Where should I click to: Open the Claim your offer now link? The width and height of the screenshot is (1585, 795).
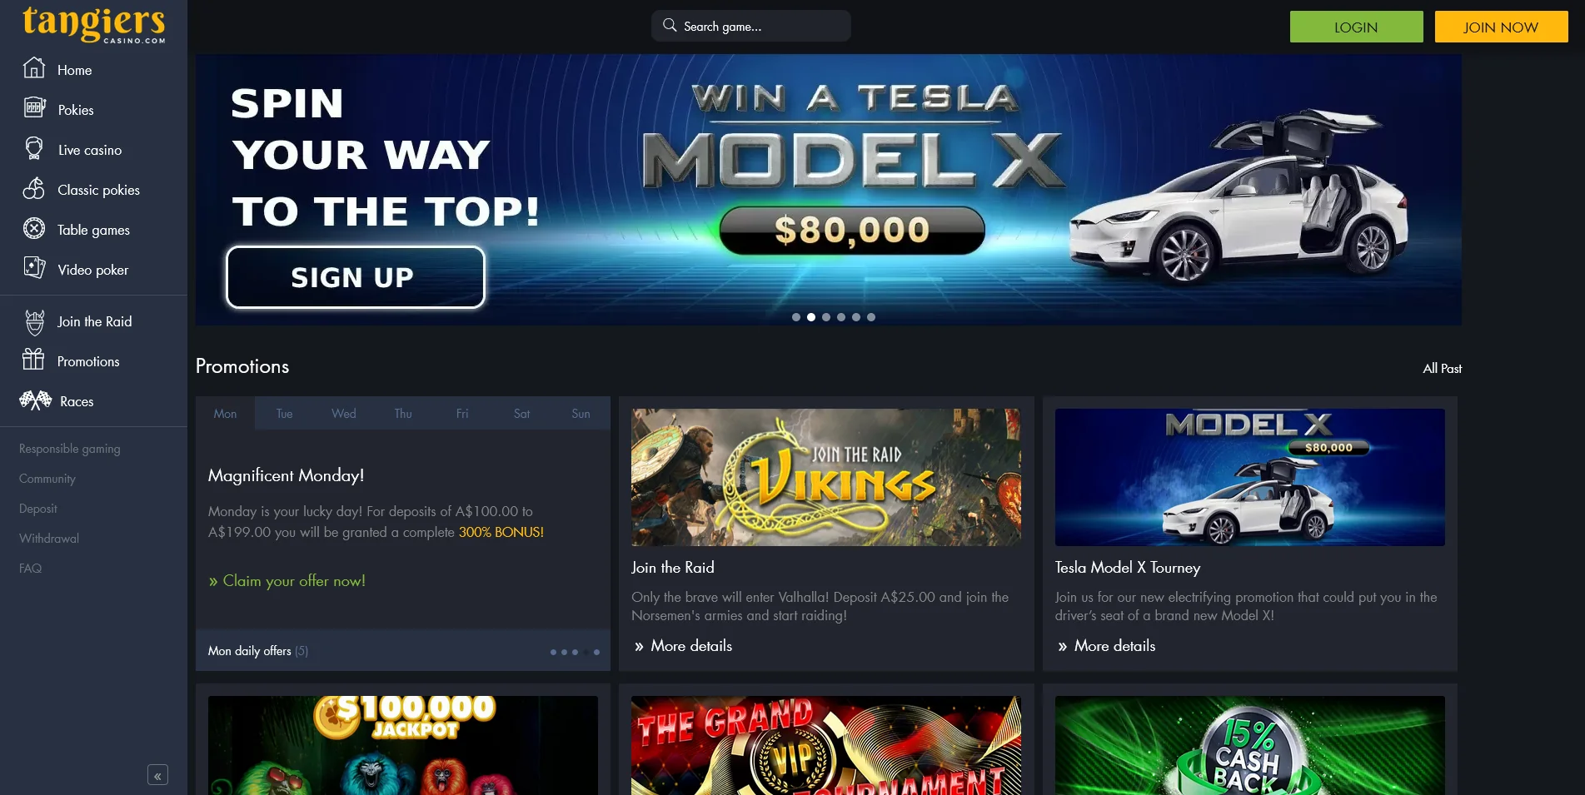click(287, 581)
